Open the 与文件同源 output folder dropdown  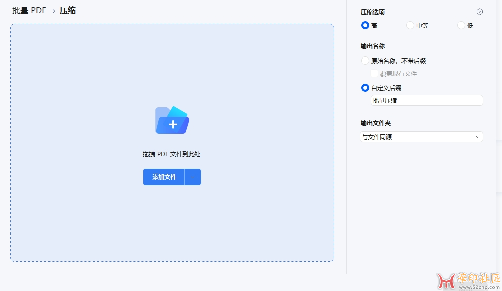point(417,137)
